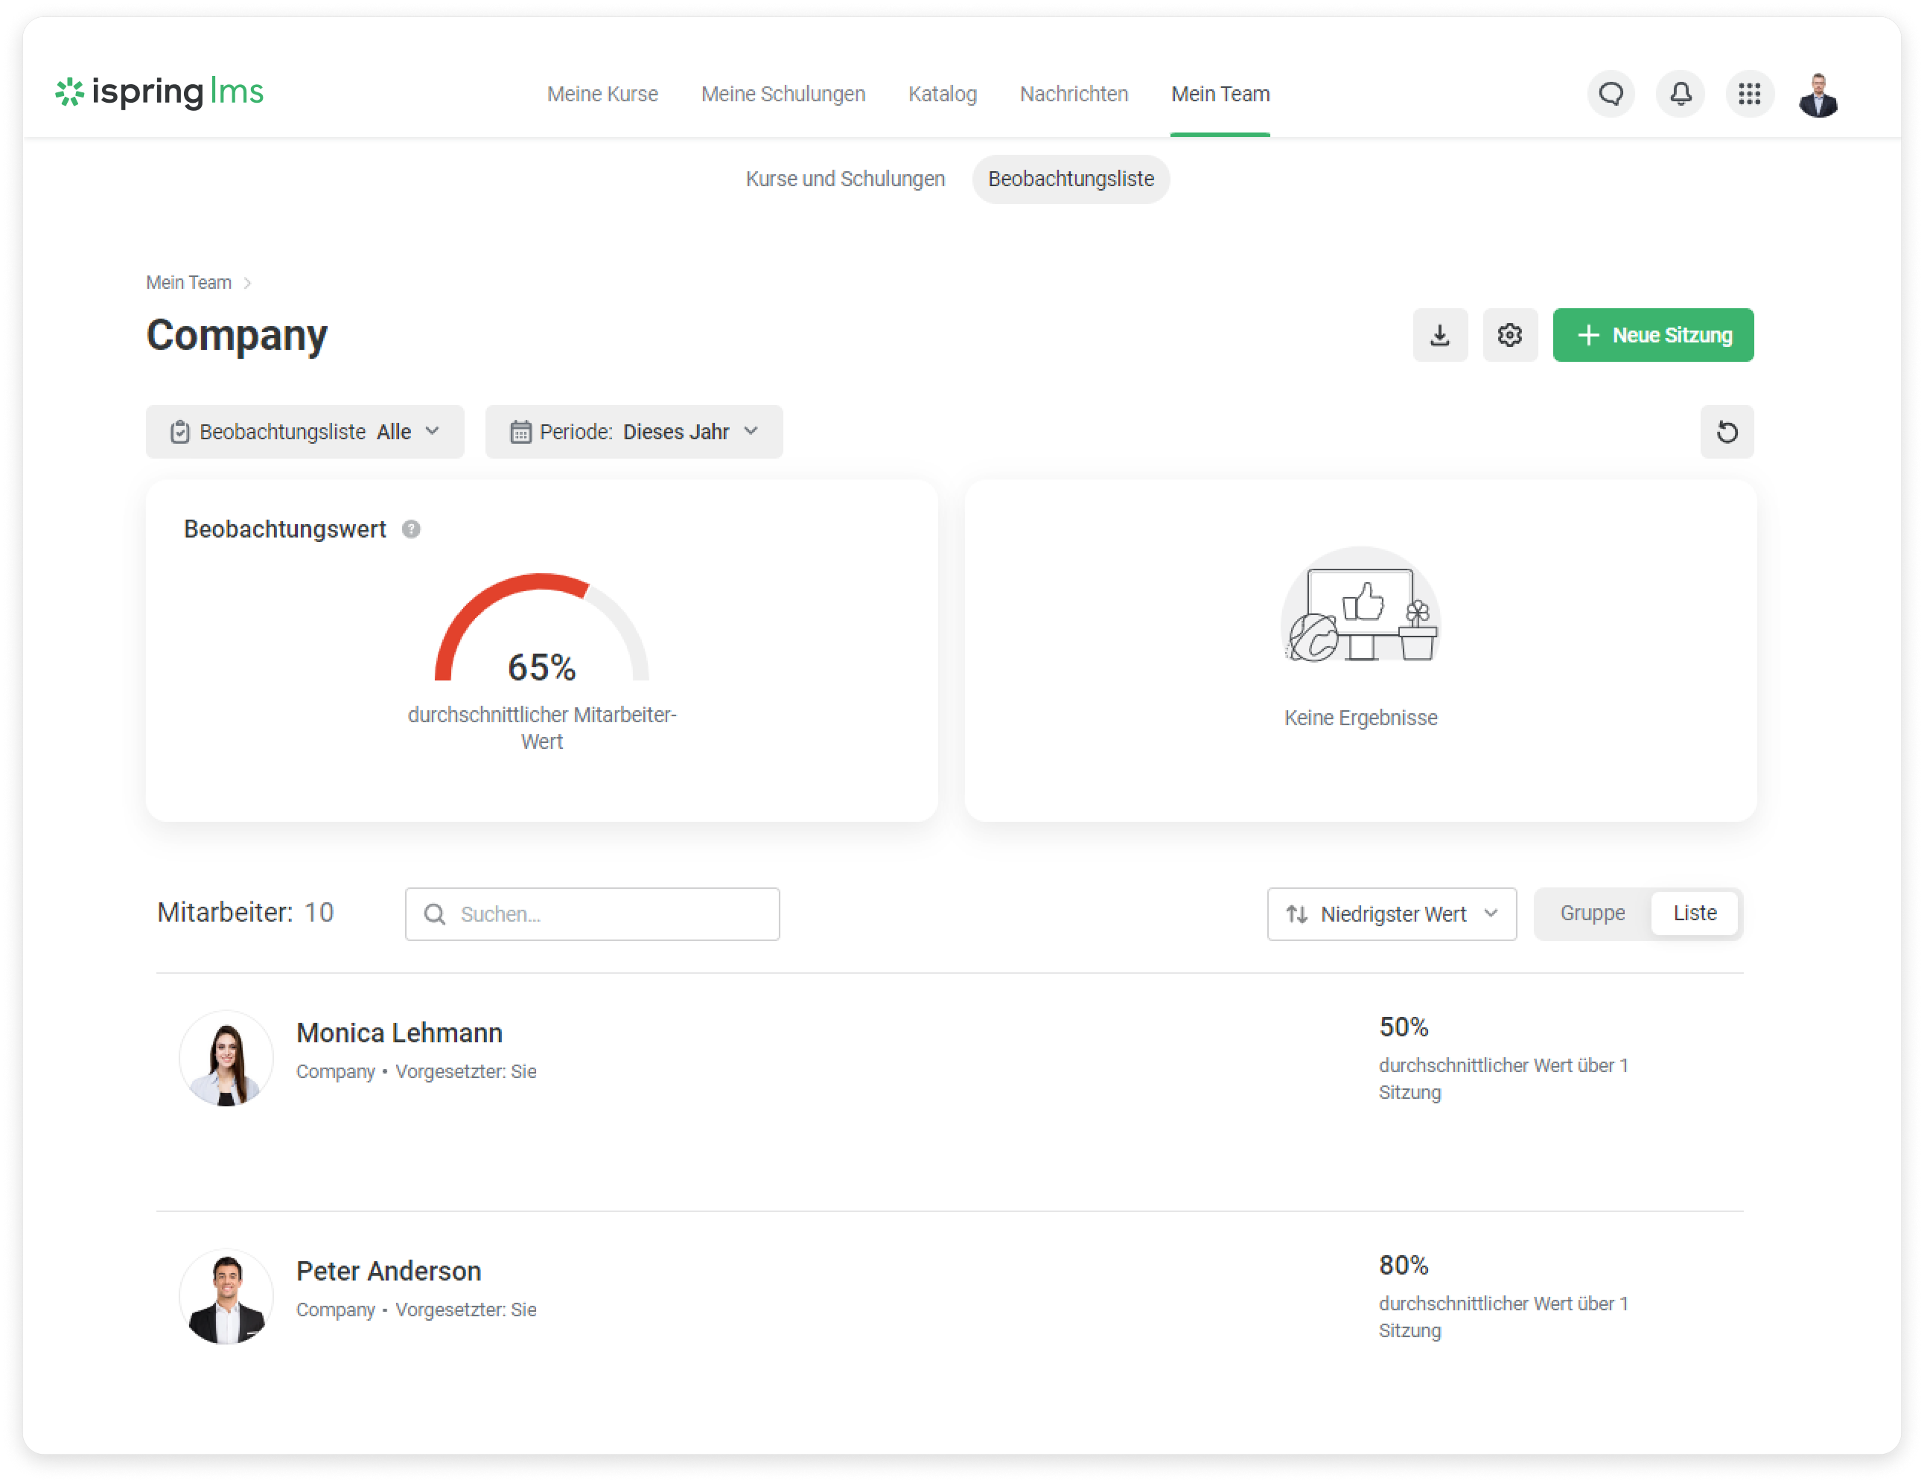
Task: Click the notification bell icon
Action: coord(1680,93)
